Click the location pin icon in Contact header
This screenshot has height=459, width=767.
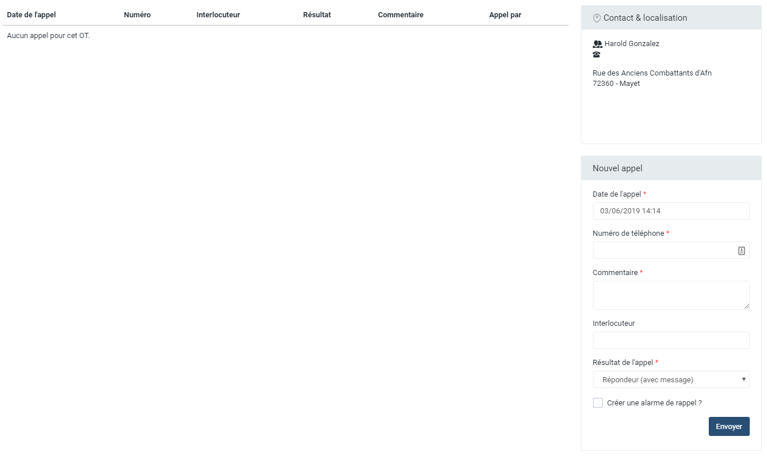596,18
